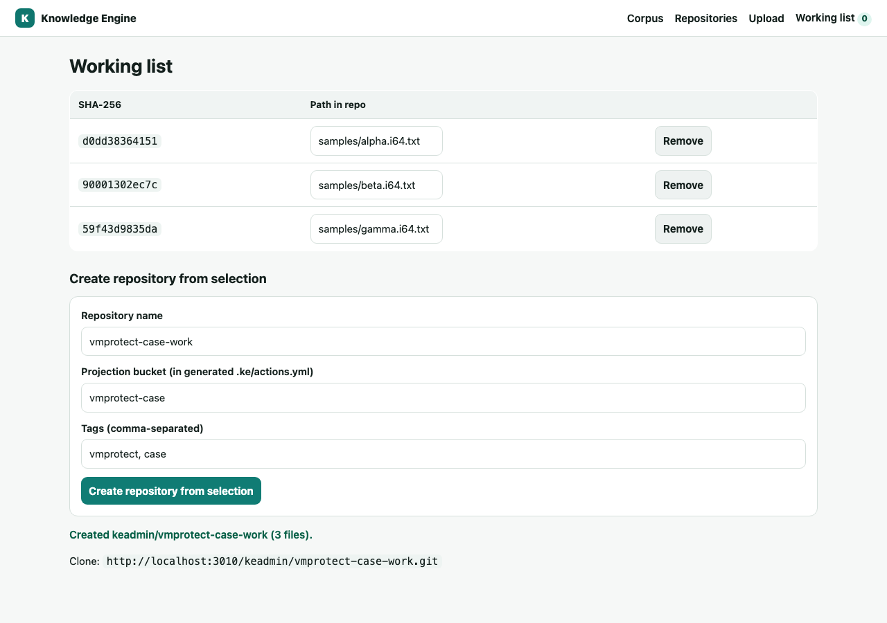The height and width of the screenshot is (623, 887).
Task: Click the Created keadmin/vmprotect-case-work success message
Action: pos(191,535)
